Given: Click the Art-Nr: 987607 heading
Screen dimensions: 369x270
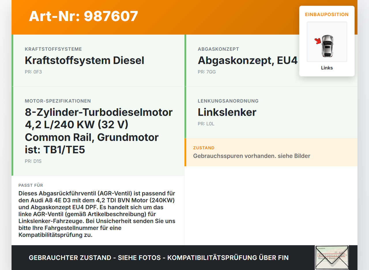Looking at the screenshot, I should (84, 16).
